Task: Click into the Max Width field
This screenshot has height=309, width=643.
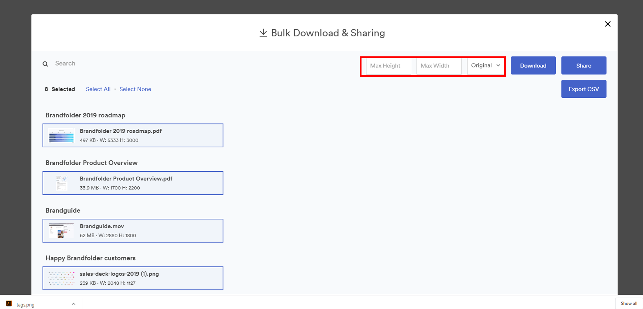Action: coord(439,66)
